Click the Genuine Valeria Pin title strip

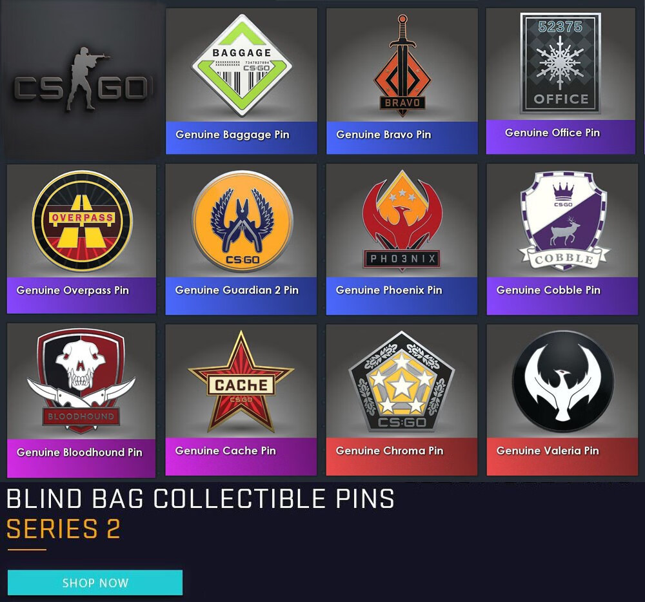561,452
